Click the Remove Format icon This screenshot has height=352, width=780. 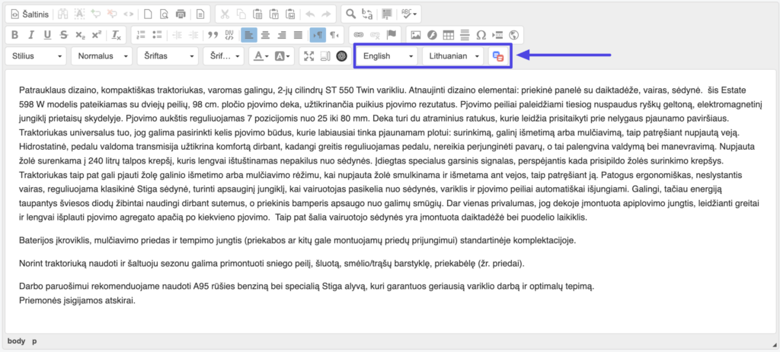(116, 35)
